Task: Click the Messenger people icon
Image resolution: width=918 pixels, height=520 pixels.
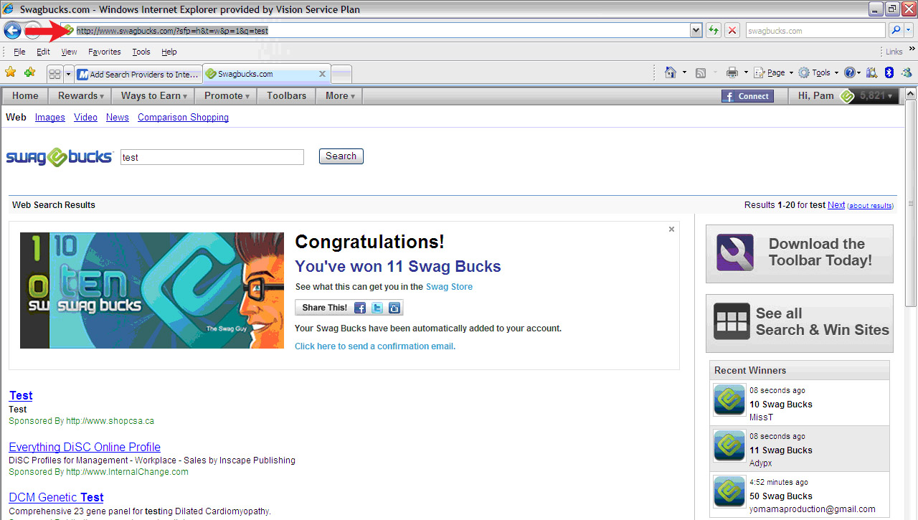Action: coord(907,72)
